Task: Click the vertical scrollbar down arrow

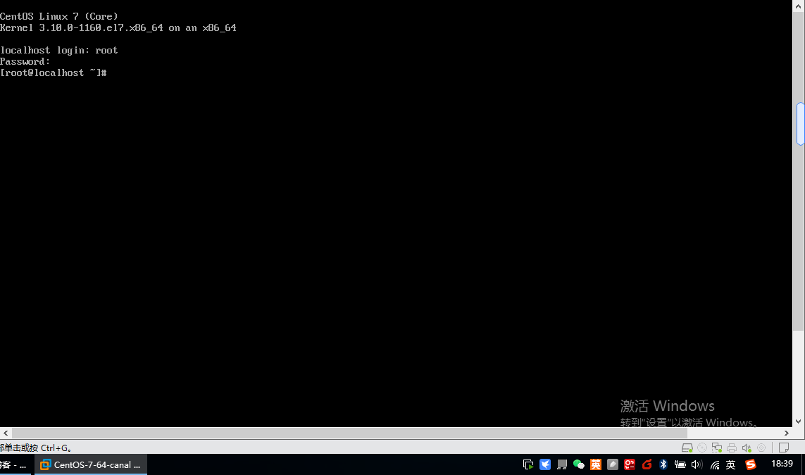Action: click(x=799, y=422)
